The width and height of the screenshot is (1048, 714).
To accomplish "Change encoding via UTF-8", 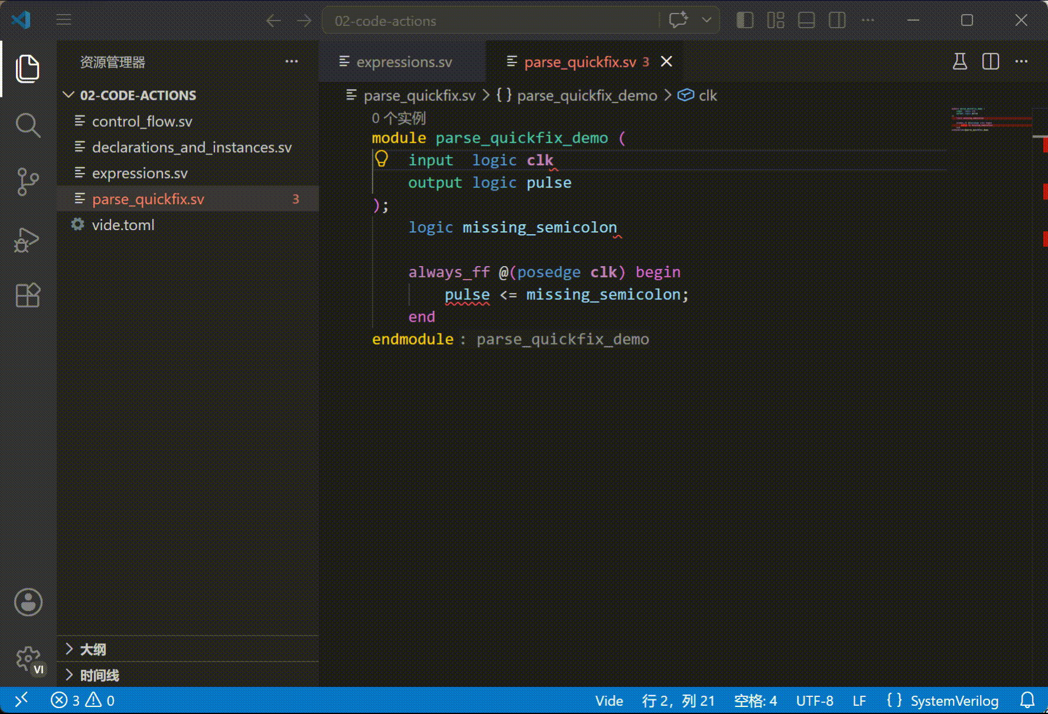I will [x=815, y=700].
